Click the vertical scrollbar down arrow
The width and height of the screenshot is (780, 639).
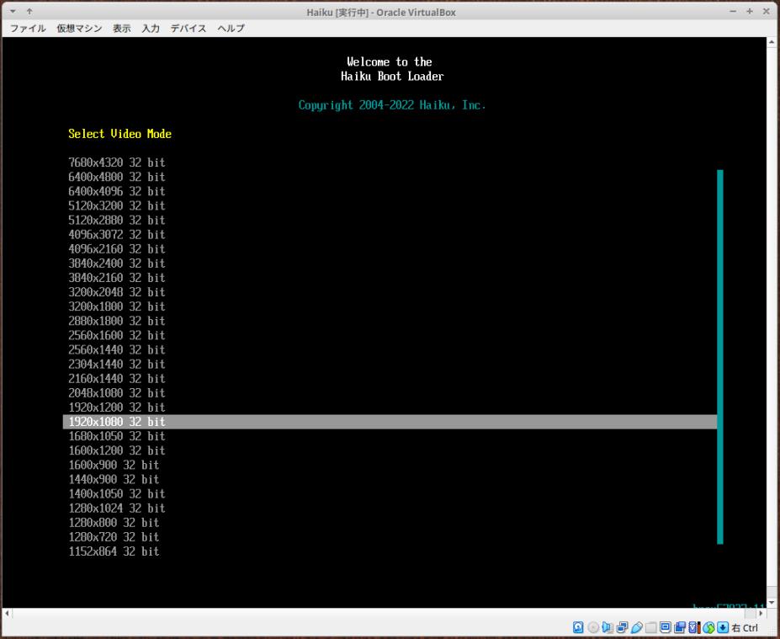point(772,603)
